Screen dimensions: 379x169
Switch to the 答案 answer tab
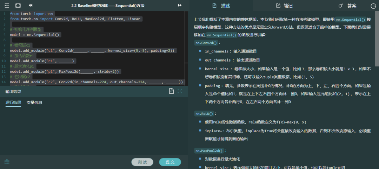pos(347,6)
